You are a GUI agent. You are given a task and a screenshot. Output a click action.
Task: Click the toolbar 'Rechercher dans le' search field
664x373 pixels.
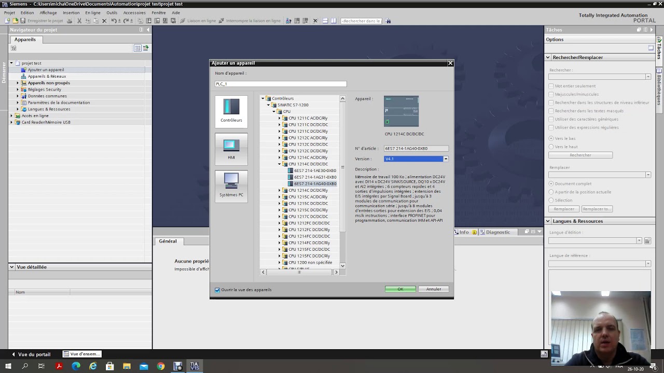(362, 21)
